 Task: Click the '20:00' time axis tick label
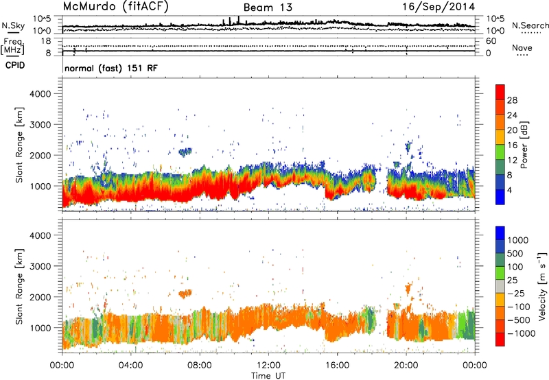point(406,366)
